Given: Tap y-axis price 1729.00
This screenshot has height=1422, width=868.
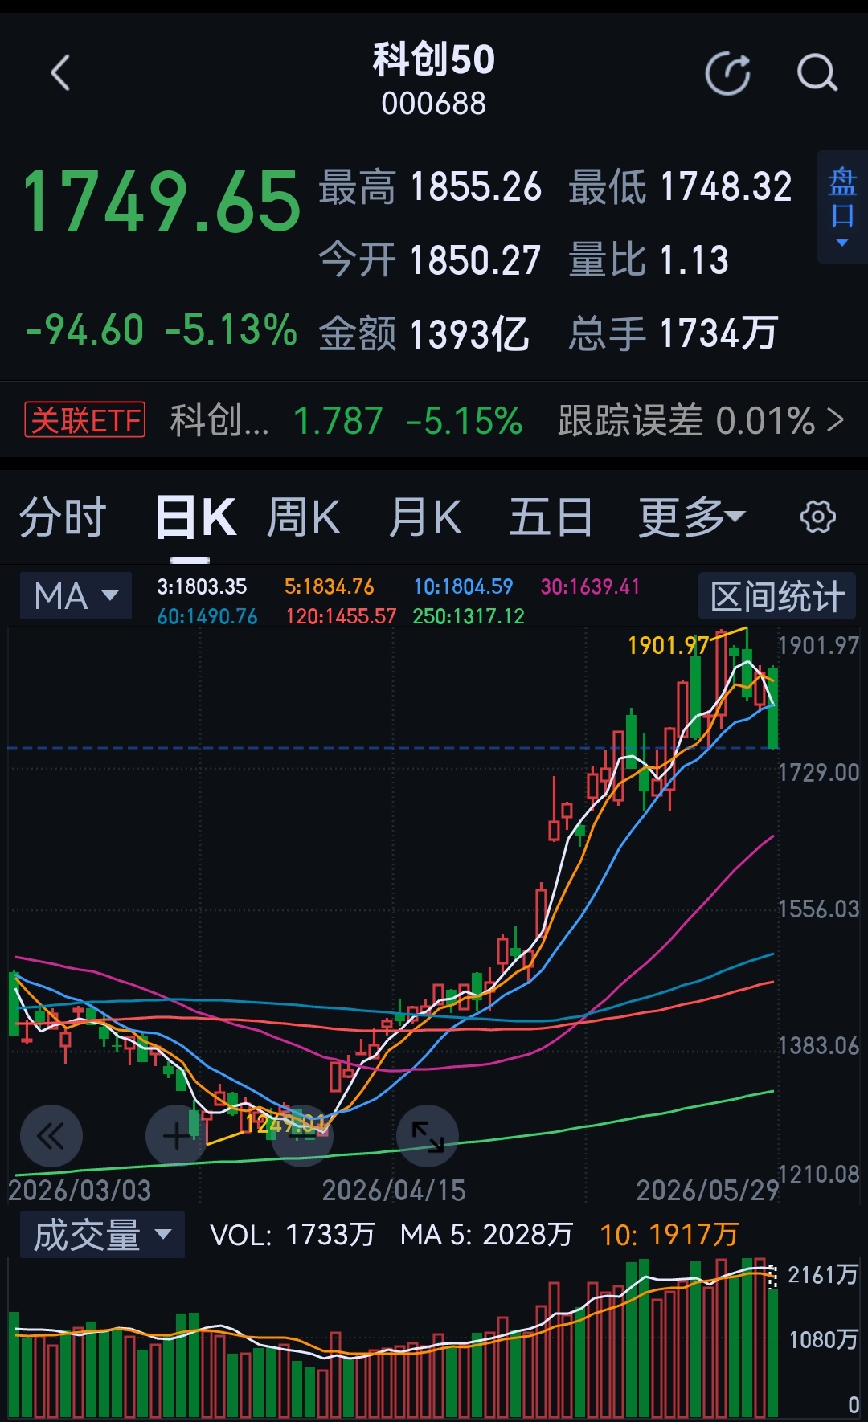Looking at the screenshot, I should pyautogui.click(x=818, y=773).
